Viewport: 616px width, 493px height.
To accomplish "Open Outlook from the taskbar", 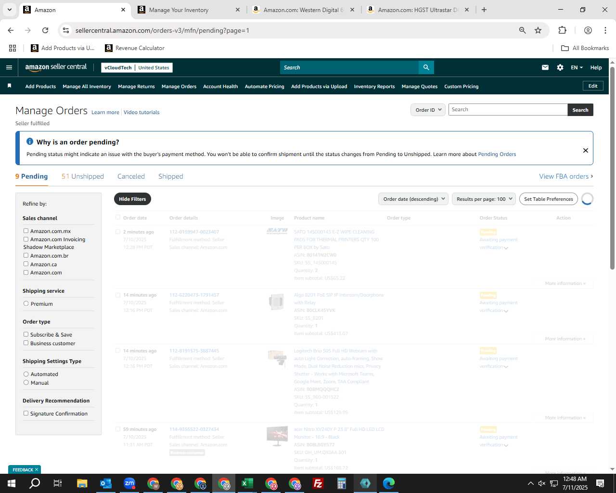I will pyautogui.click(x=106, y=483).
